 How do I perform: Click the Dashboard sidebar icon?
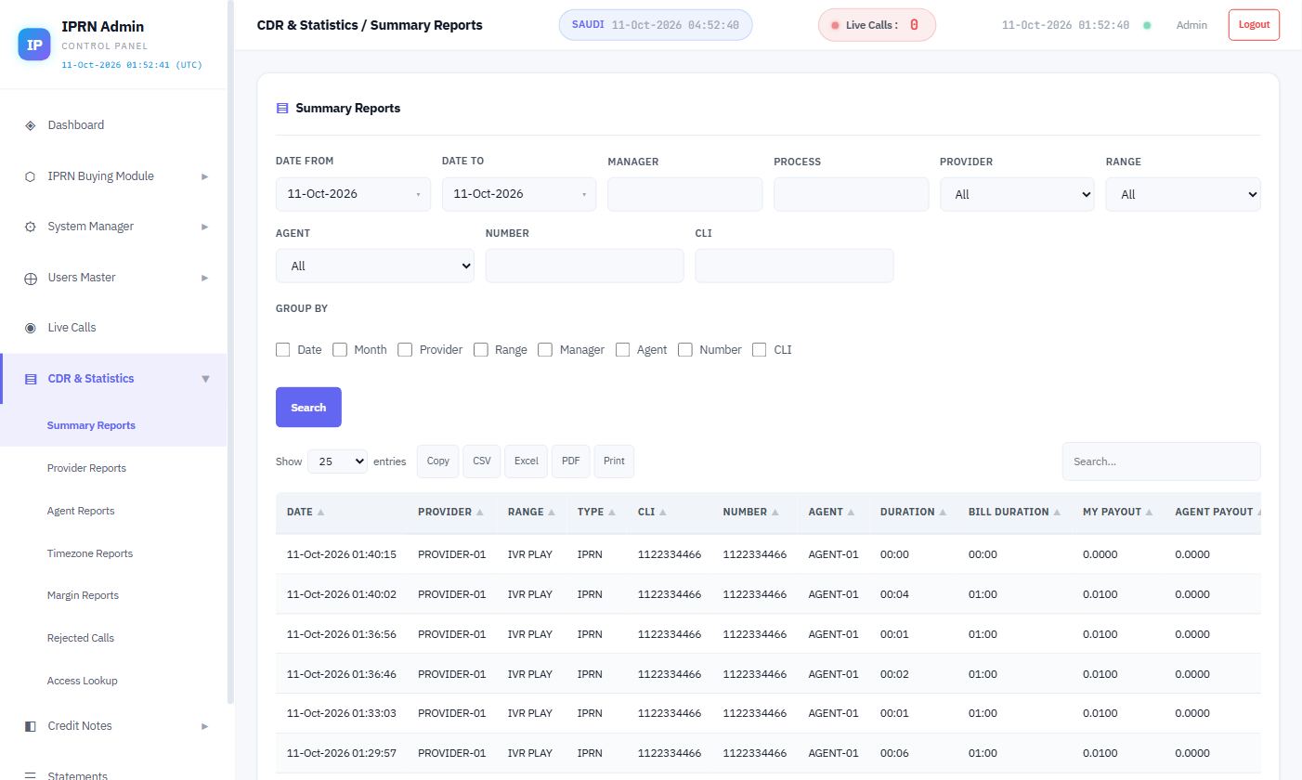click(30, 125)
